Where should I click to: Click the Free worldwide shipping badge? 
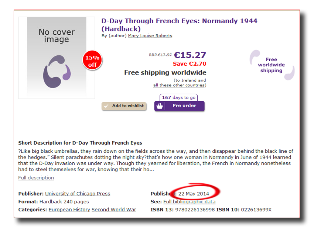point(272,65)
